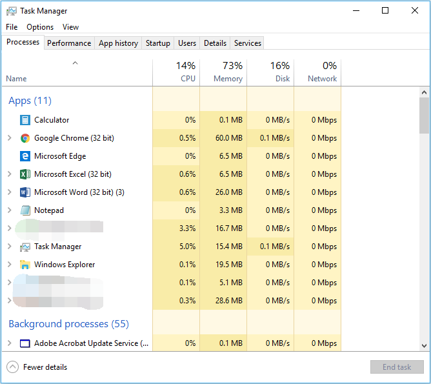The image size is (431, 384).
Task: Click the 3.3 MB memory value
Action: pyautogui.click(x=231, y=210)
